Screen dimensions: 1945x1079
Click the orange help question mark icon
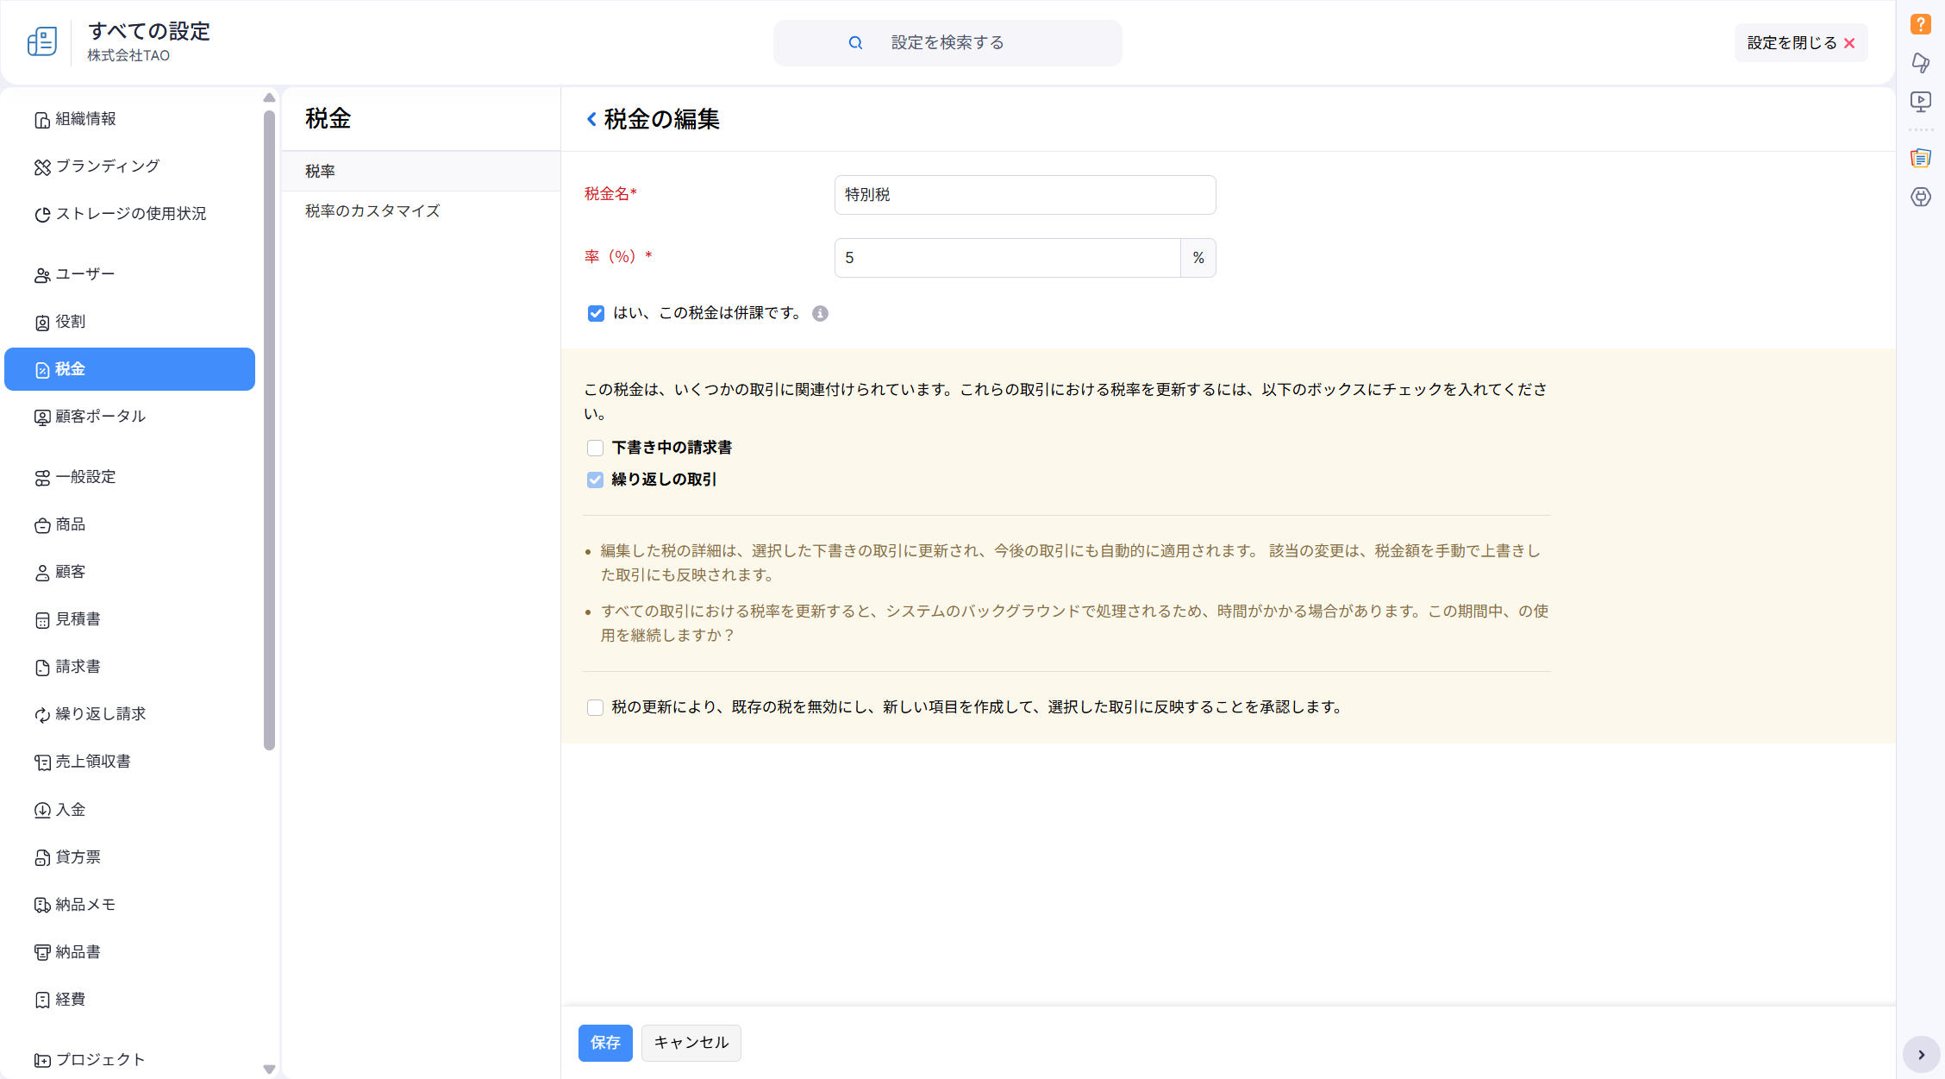click(x=1920, y=24)
